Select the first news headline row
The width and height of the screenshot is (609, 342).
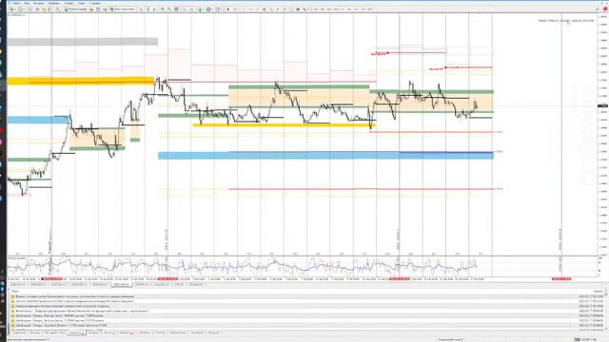point(306,296)
